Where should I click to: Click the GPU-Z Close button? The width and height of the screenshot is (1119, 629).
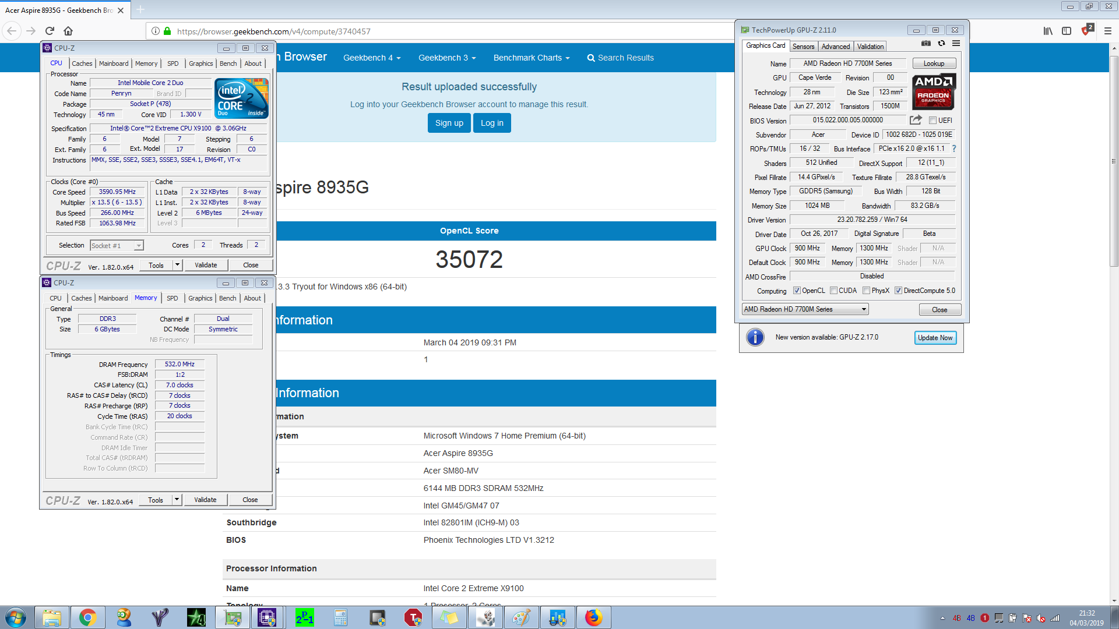(939, 310)
